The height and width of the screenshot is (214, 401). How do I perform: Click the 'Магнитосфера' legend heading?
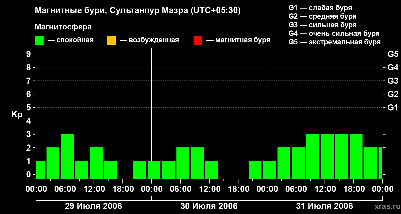63,27
